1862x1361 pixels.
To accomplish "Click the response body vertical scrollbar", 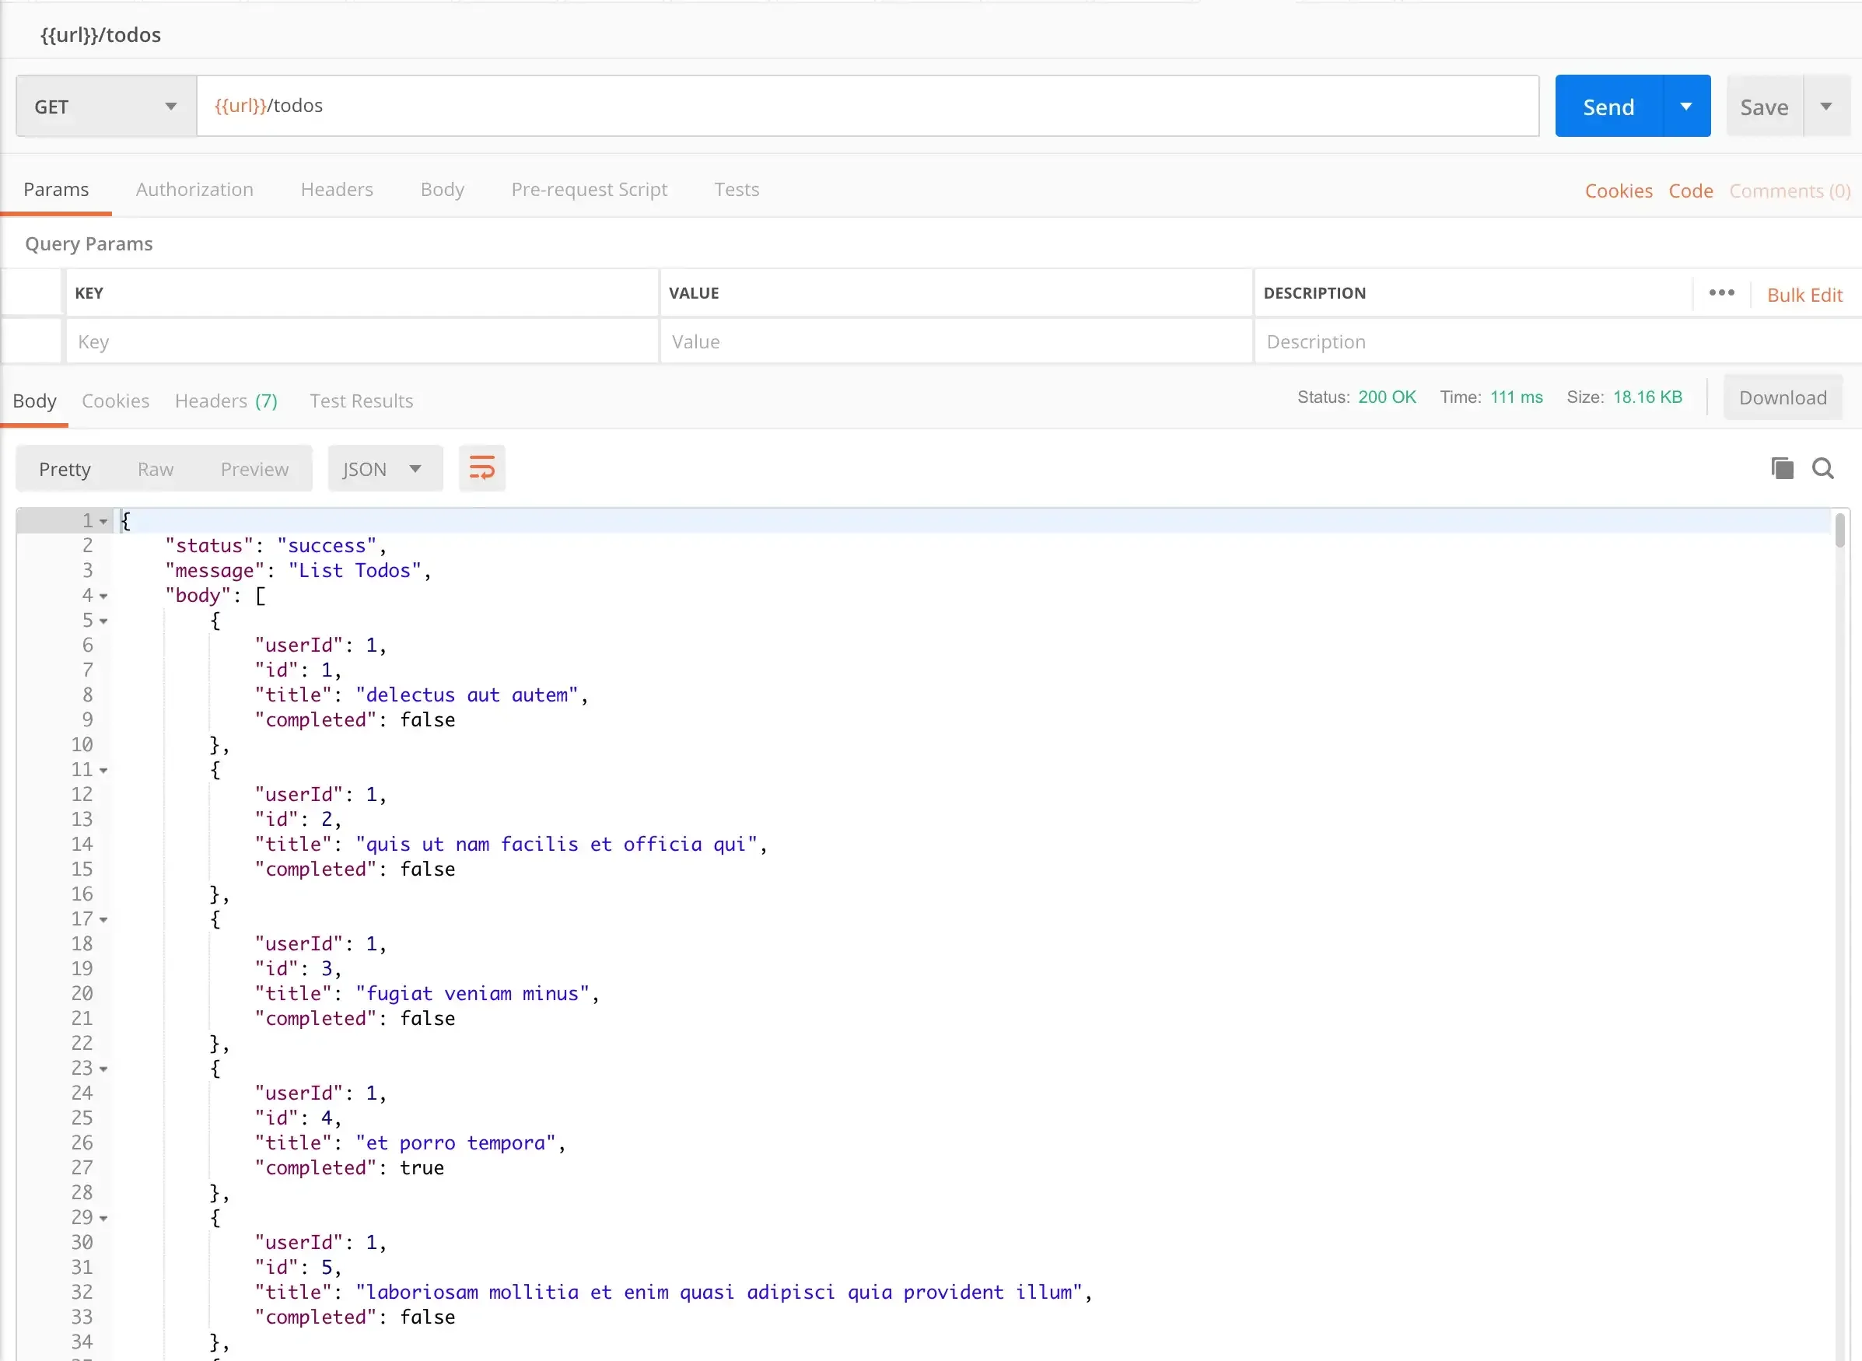I will [1839, 531].
